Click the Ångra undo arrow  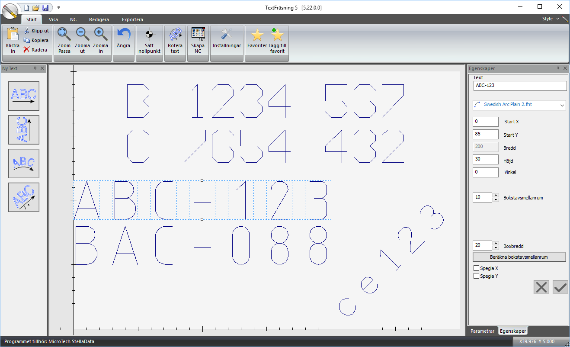tap(123, 34)
